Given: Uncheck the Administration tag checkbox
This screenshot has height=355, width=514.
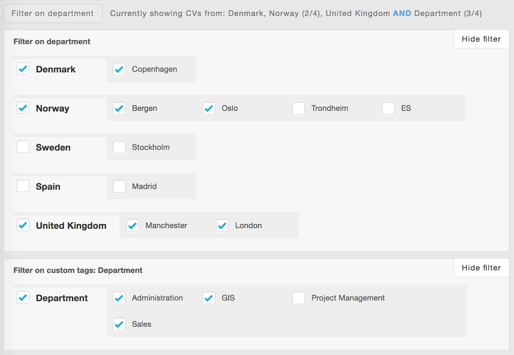Looking at the screenshot, I should pos(119,298).
